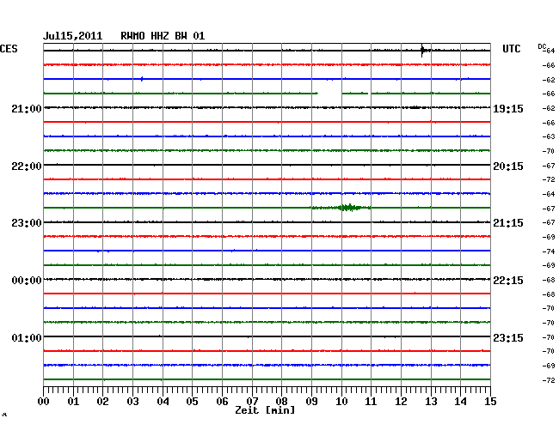The width and height of the screenshot is (559, 424).
Task: Select the 22:00 local time label
Action: point(27,167)
